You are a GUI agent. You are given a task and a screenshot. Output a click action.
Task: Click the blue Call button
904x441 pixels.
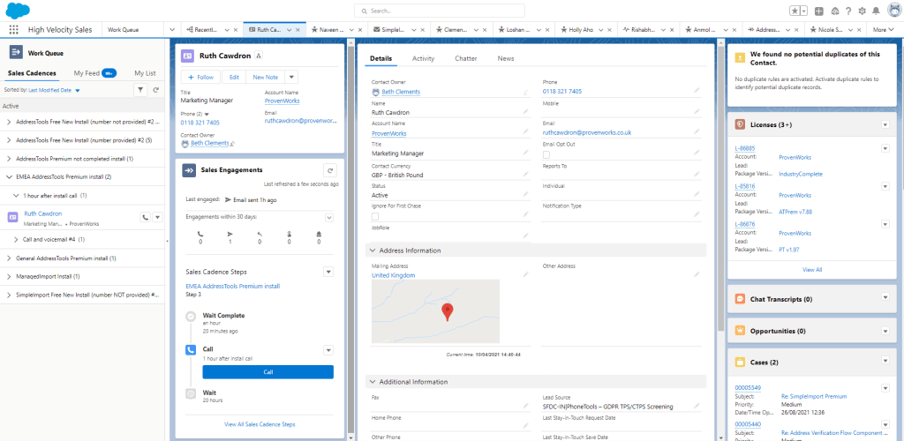pyautogui.click(x=268, y=372)
